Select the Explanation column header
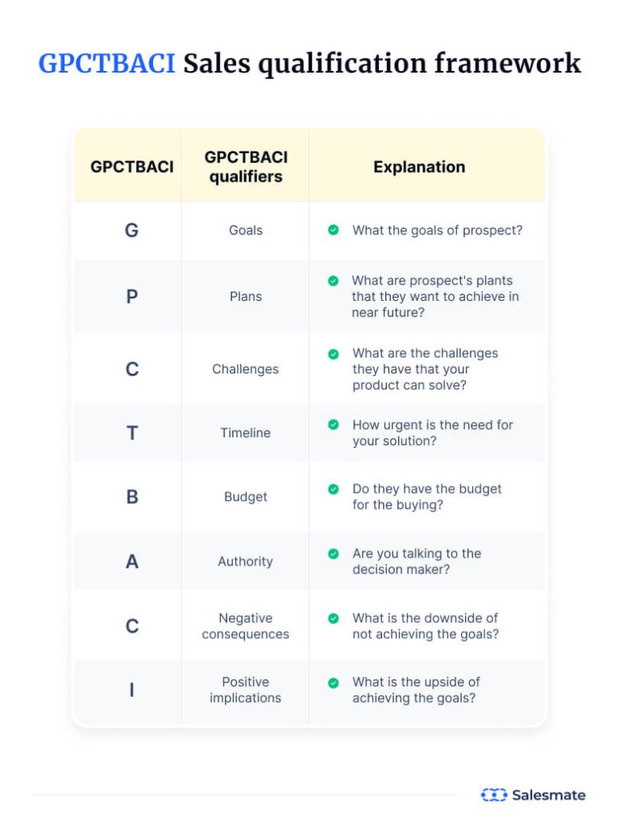 419,167
